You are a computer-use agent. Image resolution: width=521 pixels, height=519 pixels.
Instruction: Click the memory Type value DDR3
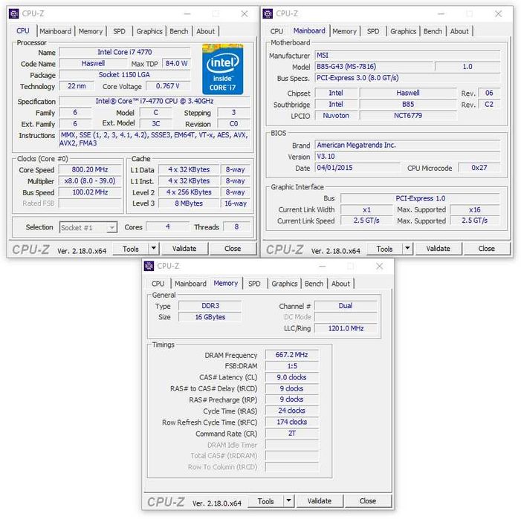click(x=210, y=306)
